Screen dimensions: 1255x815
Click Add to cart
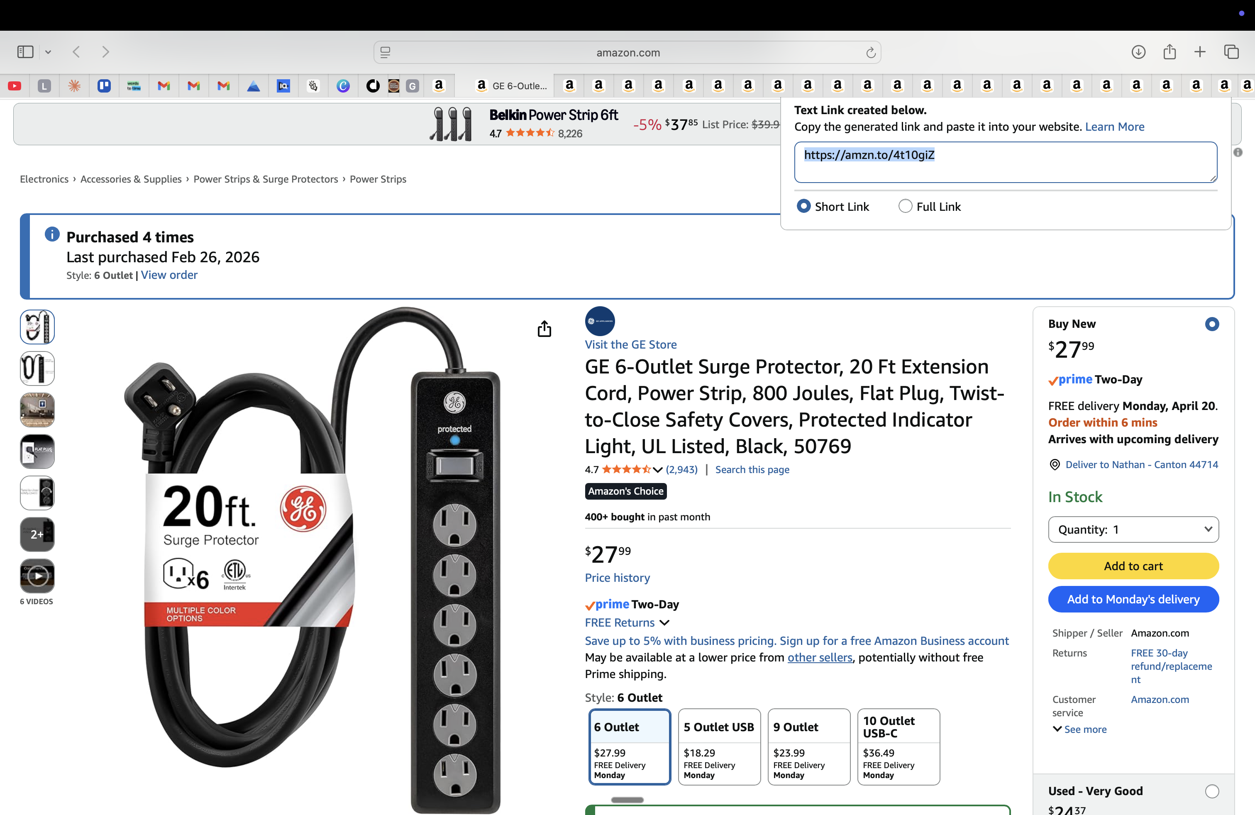pos(1133,566)
